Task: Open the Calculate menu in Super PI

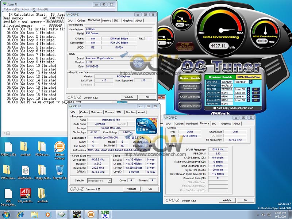Action: 11,9
